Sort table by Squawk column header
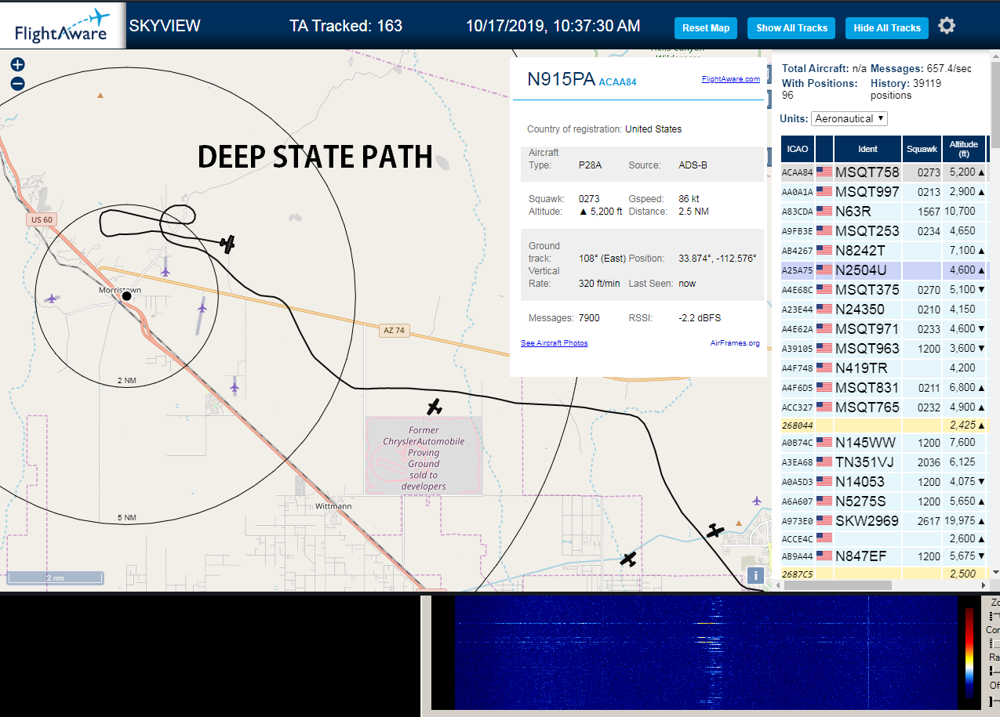Screen dimensions: 1000x717 pyautogui.click(x=922, y=149)
